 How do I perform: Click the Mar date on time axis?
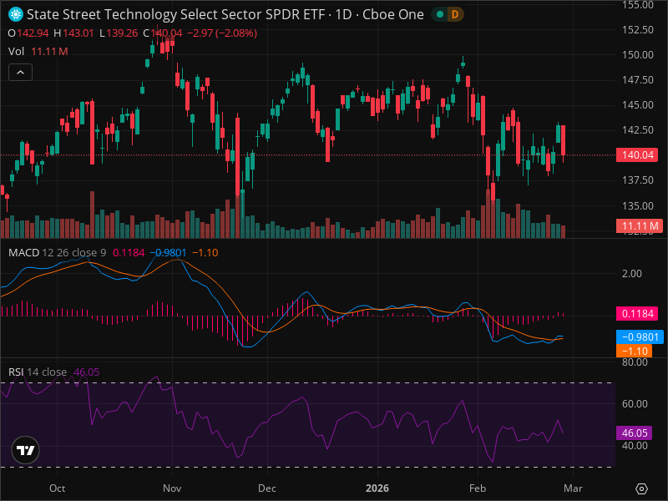(x=573, y=488)
